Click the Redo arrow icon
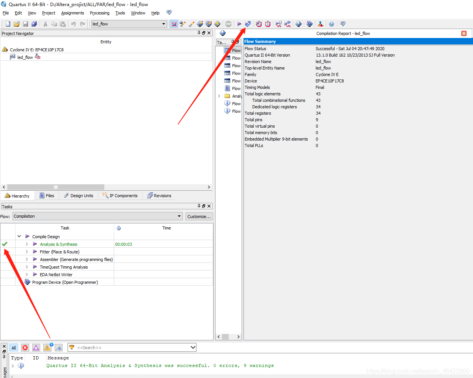 pyautogui.click(x=82, y=24)
